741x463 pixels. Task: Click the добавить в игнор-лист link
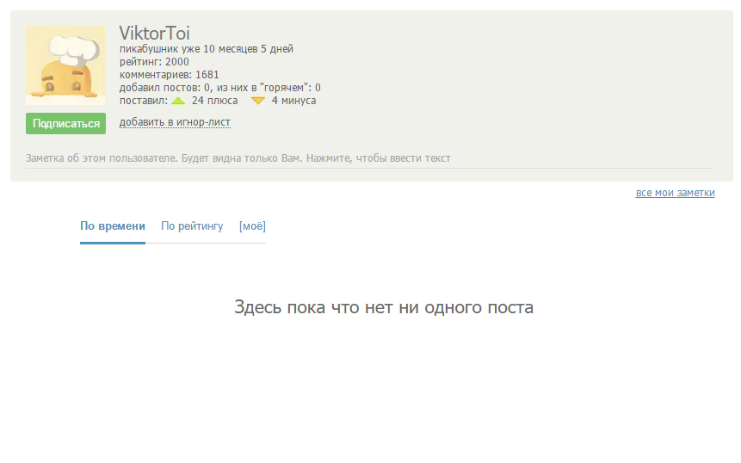tap(175, 122)
